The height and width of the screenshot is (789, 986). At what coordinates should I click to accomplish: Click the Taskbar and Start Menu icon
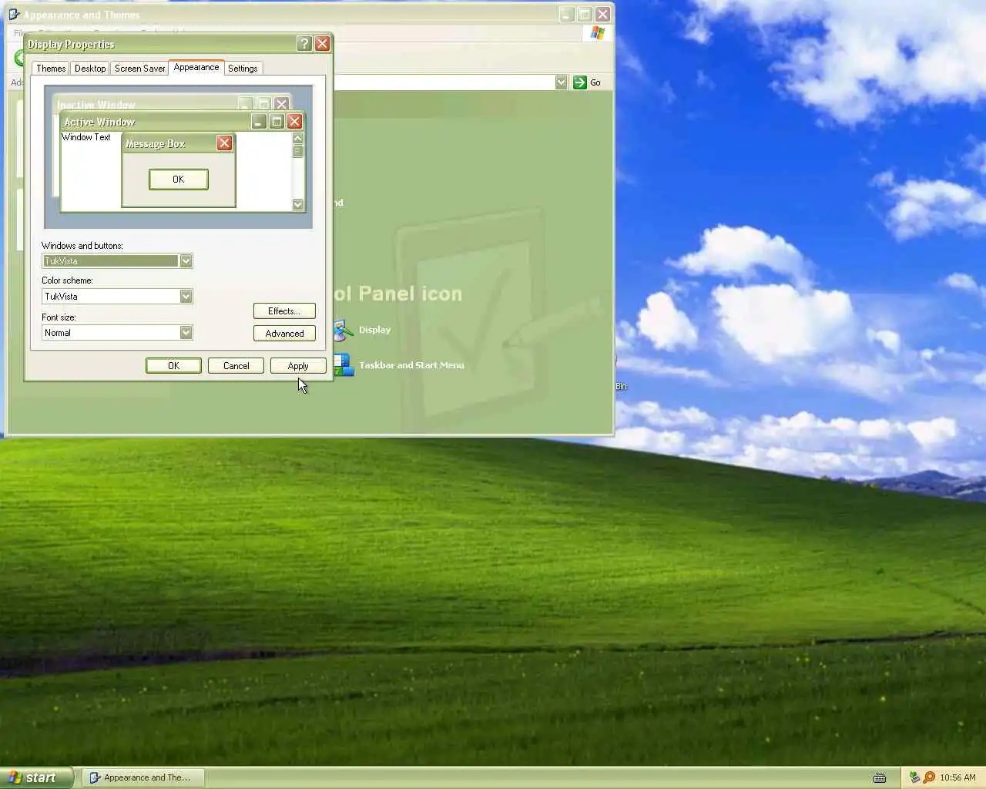tap(344, 365)
